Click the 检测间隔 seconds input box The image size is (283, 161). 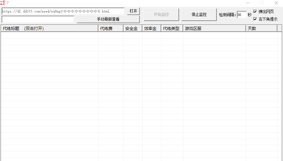click(242, 15)
